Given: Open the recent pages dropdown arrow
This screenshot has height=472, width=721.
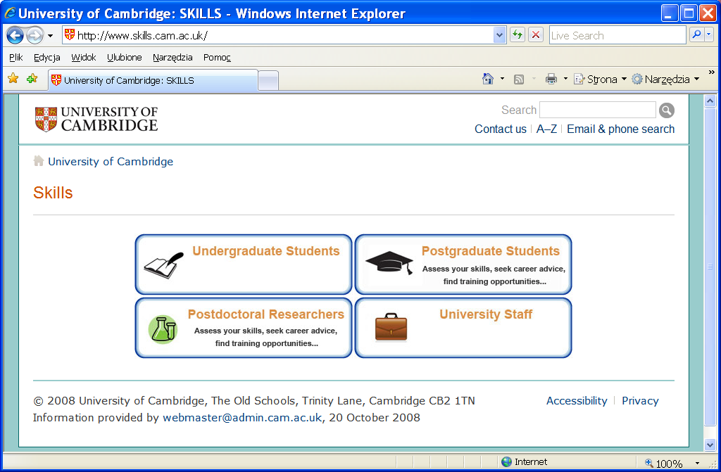Looking at the screenshot, I should click(x=50, y=35).
